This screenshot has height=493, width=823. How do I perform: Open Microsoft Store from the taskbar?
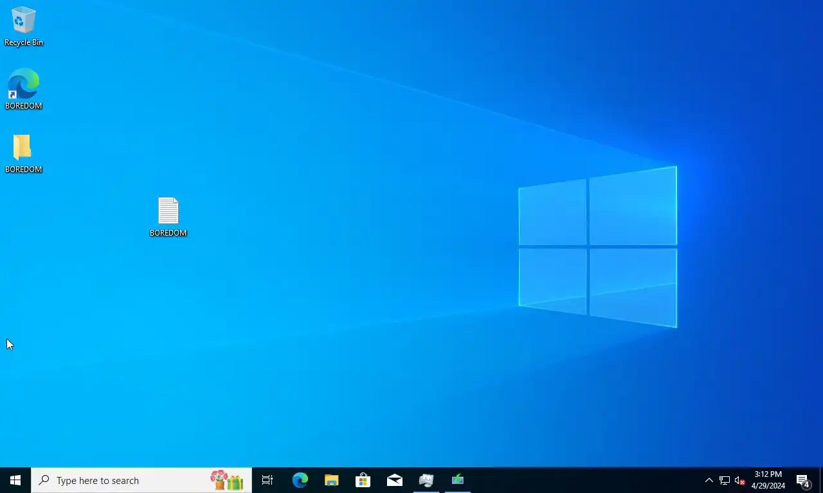(363, 480)
